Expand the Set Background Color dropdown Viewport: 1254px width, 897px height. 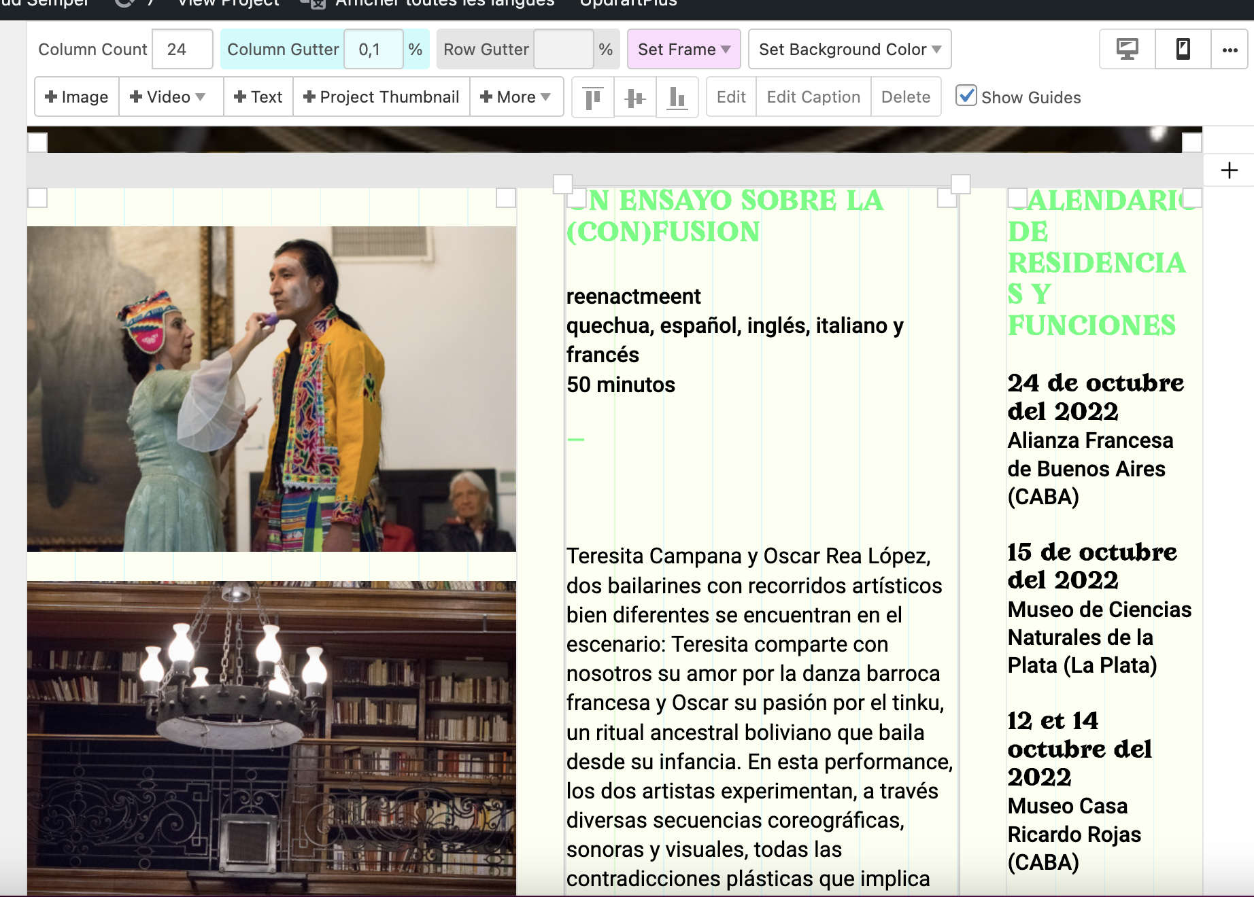point(849,49)
